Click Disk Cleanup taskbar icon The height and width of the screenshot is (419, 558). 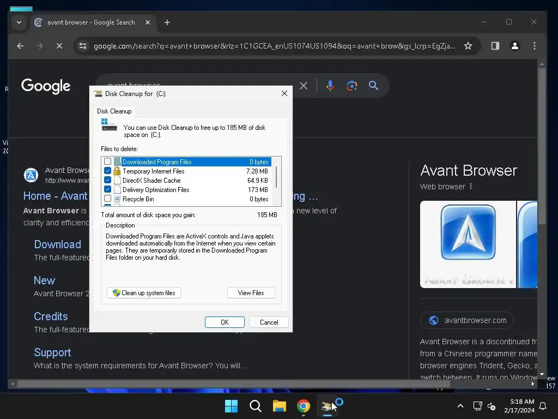click(x=327, y=406)
